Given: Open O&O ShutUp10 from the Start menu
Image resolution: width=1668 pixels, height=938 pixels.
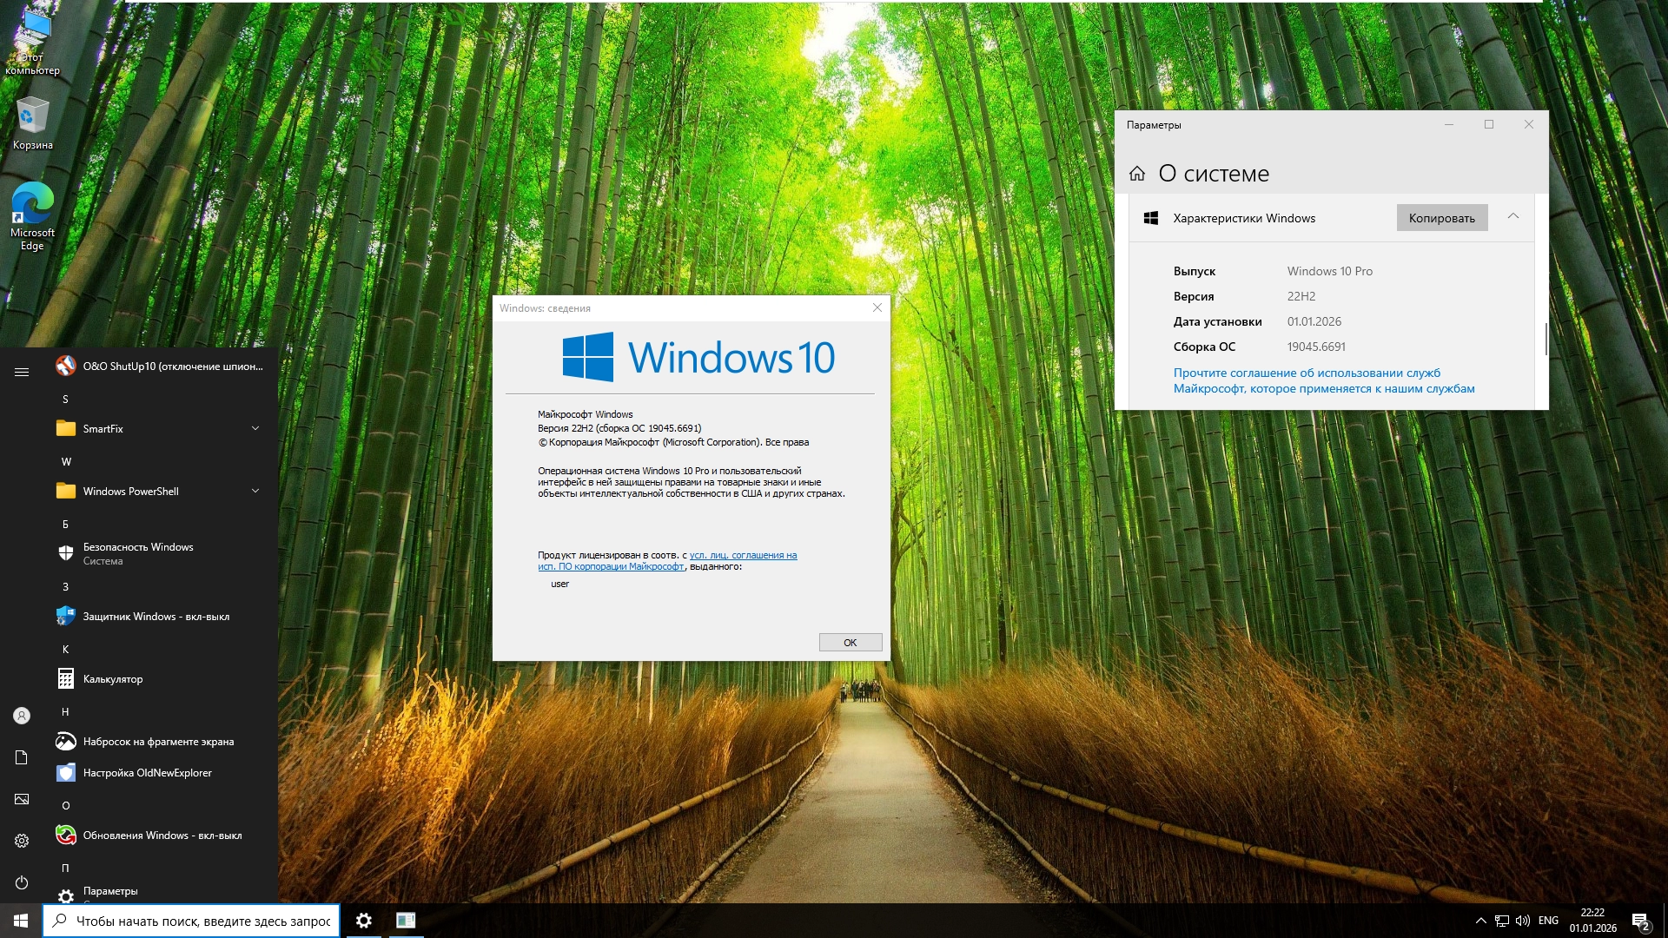Looking at the screenshot, I should pos(160,367).
